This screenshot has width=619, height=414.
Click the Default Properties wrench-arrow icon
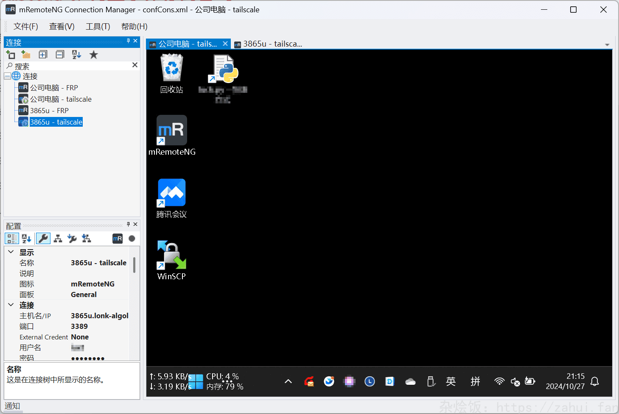pyautogui.click(x=72, y=239)
